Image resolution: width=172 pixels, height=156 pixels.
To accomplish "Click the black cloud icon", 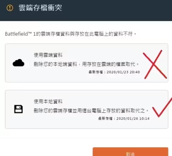I will click(18, 63).
